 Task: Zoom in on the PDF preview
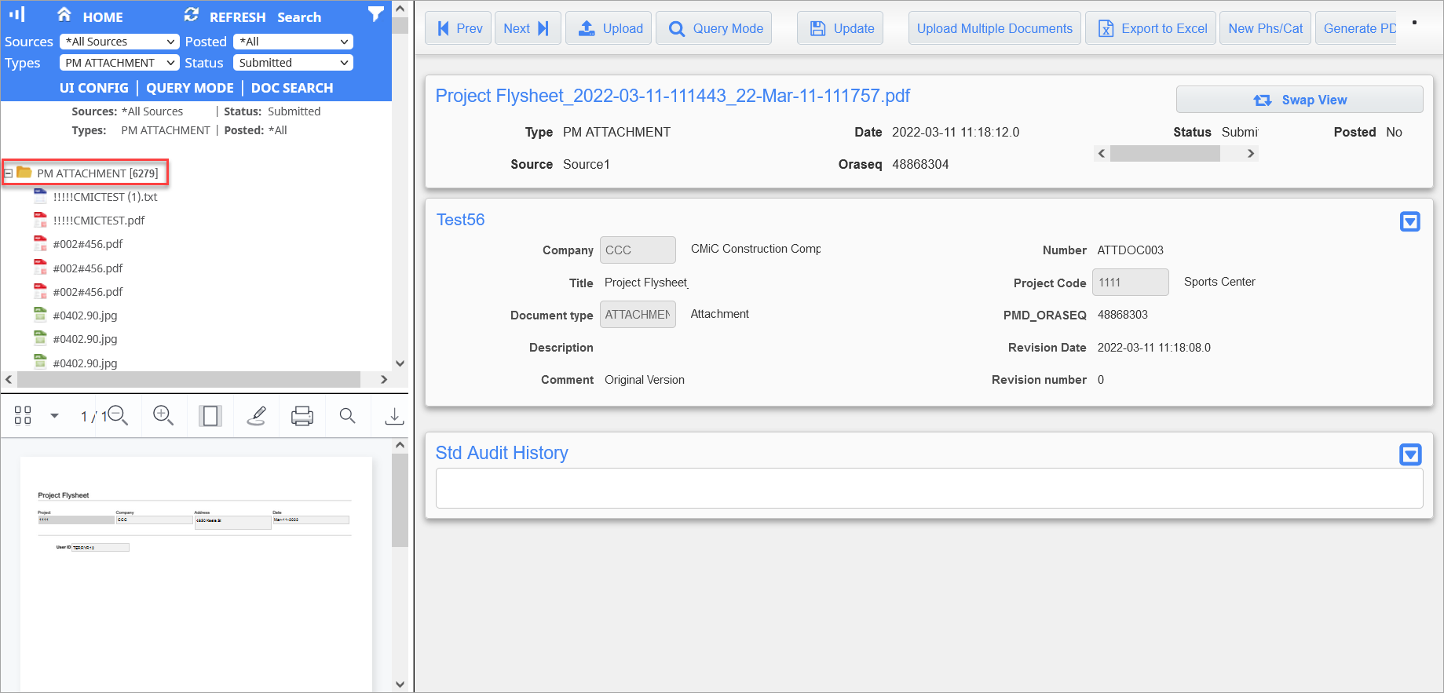(x=163, y=416)
